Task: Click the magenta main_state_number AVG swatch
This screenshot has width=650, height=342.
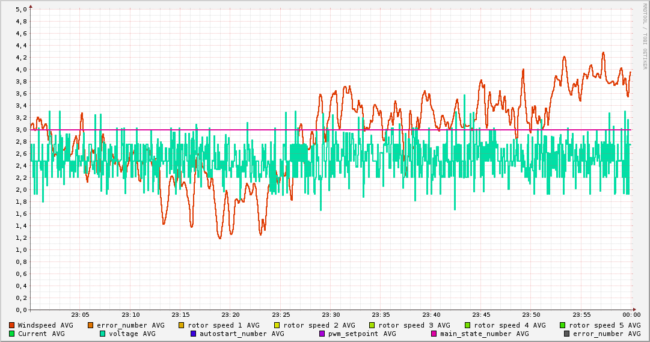Action: coord(434,334)
